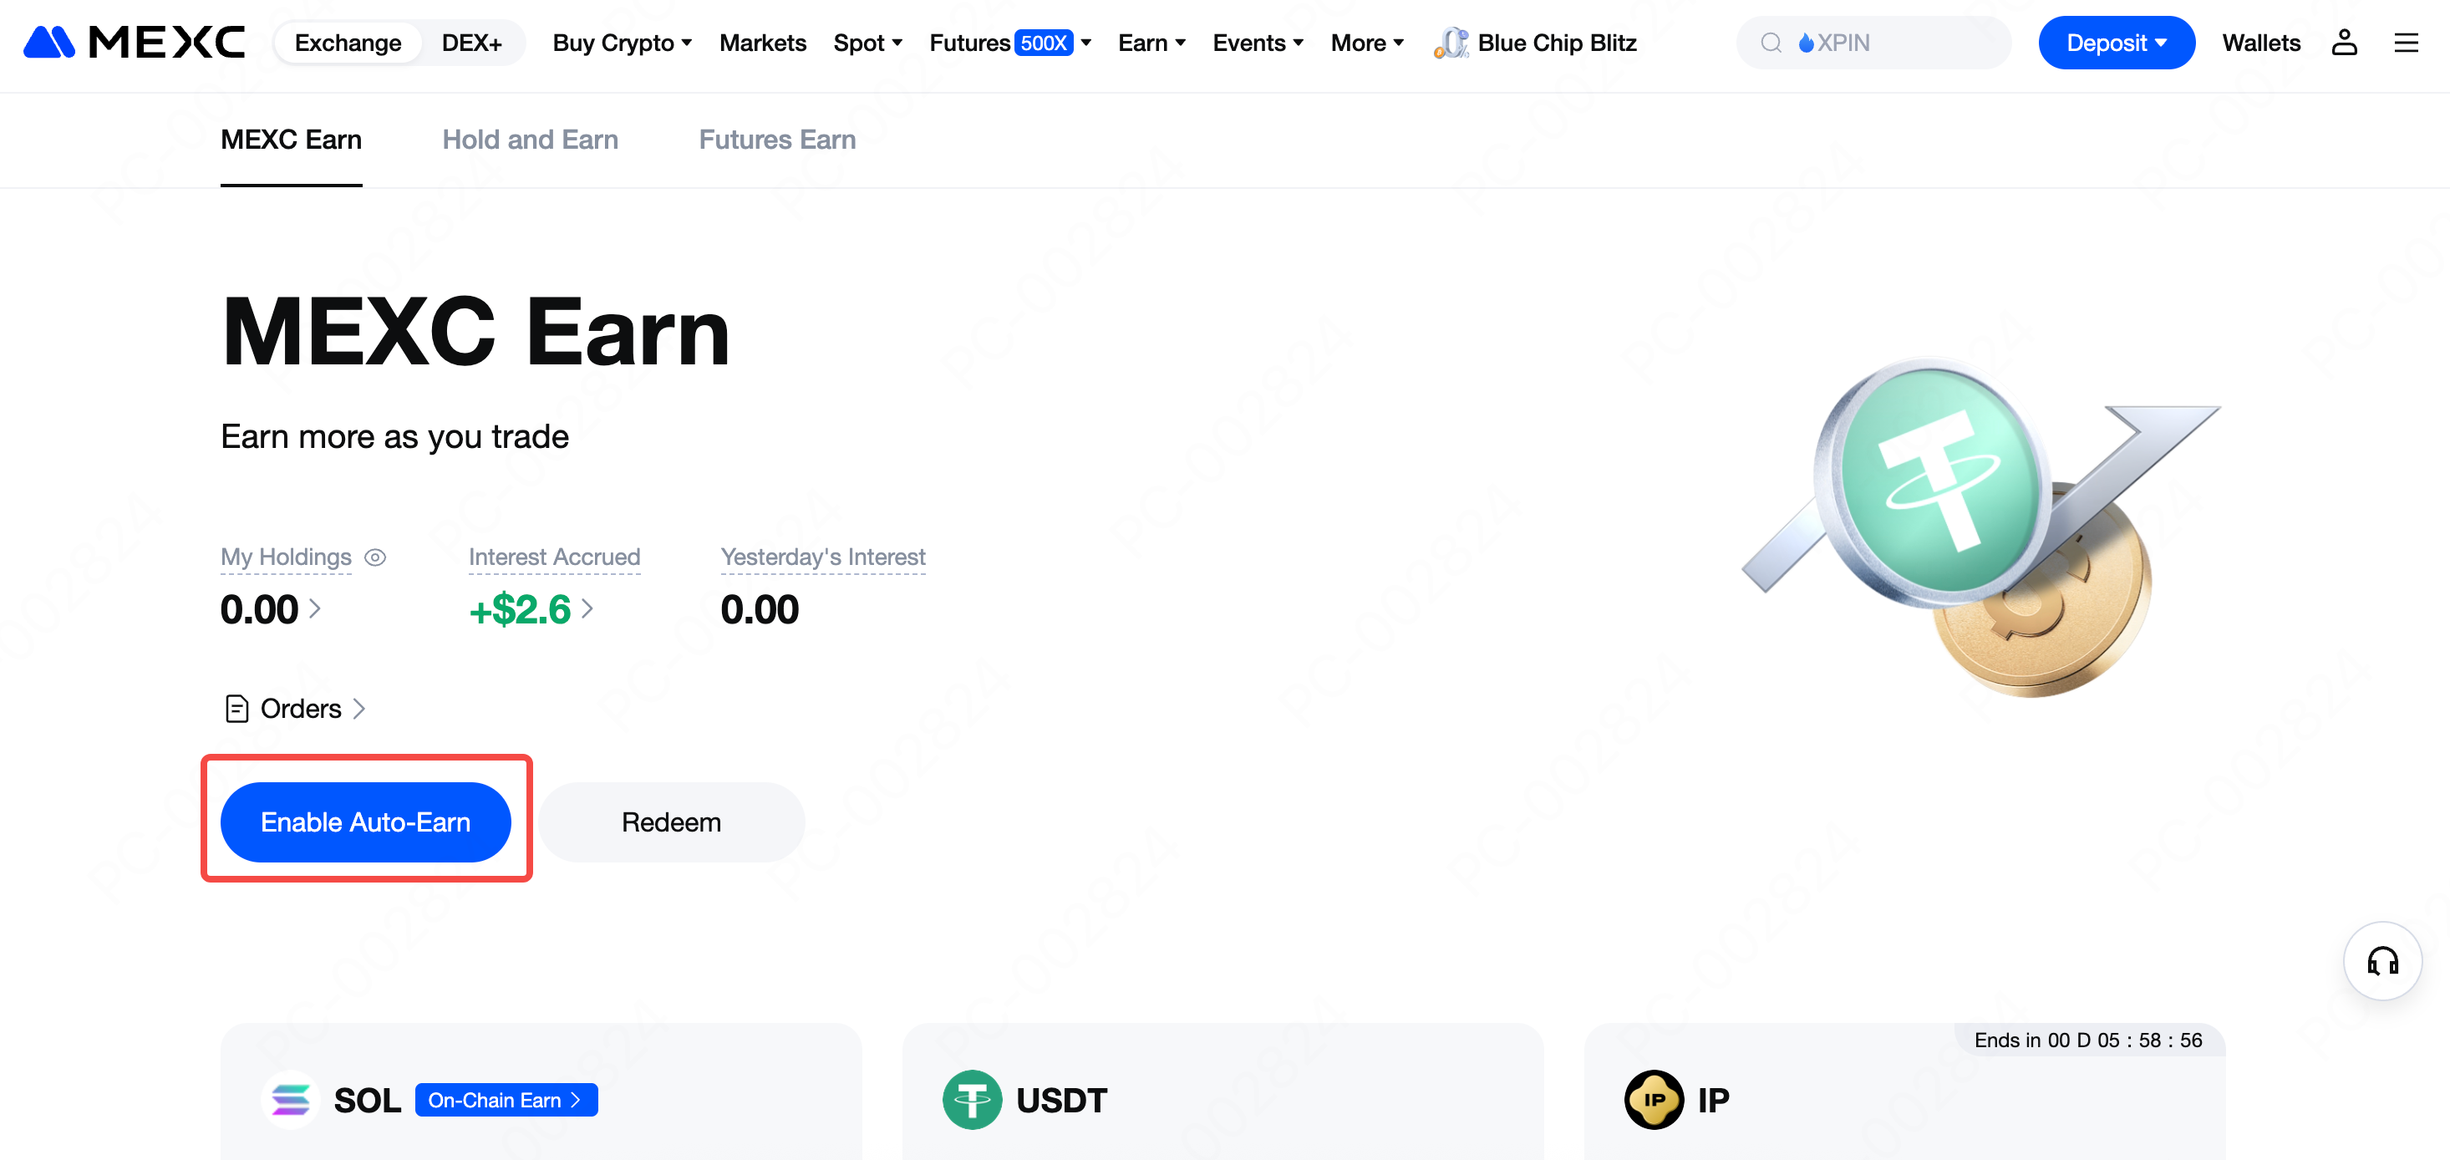This screenshot has width=2450, height=1160.
Task: Click the customer support headset icon
Action: 2381,961
